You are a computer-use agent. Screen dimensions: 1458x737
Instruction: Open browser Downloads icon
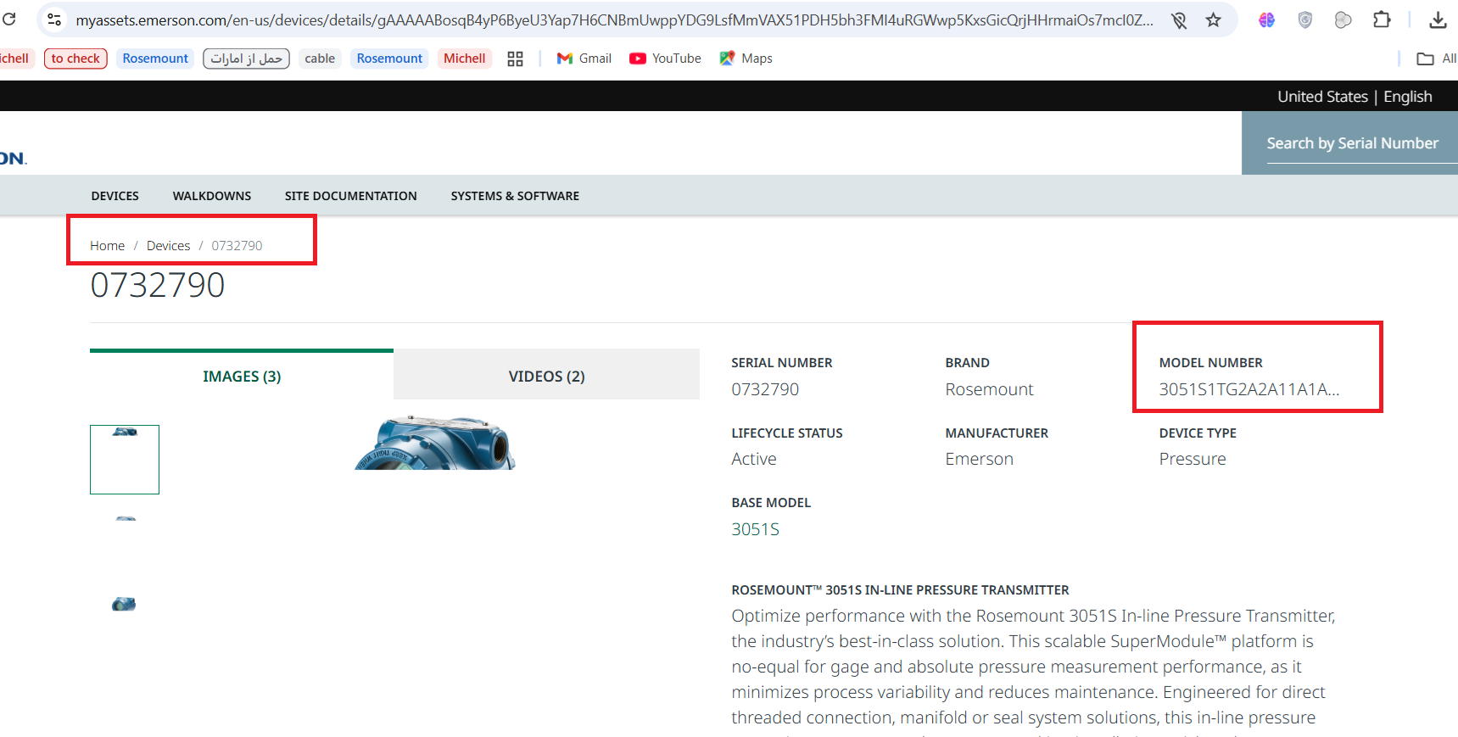click(1438, 20)
